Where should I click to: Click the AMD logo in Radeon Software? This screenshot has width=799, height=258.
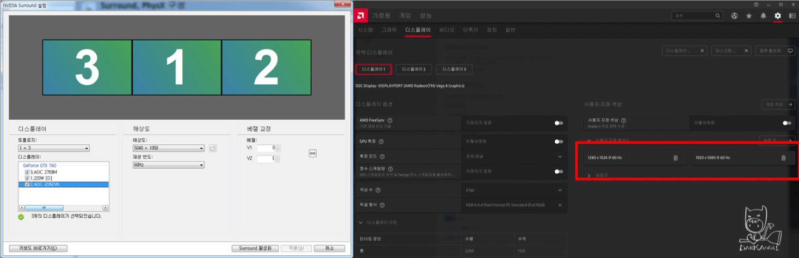pyautogui.click(x=362, y=15)
